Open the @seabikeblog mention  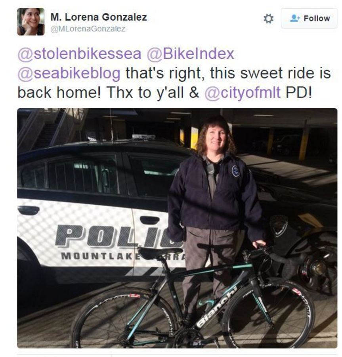coord(69,73)
